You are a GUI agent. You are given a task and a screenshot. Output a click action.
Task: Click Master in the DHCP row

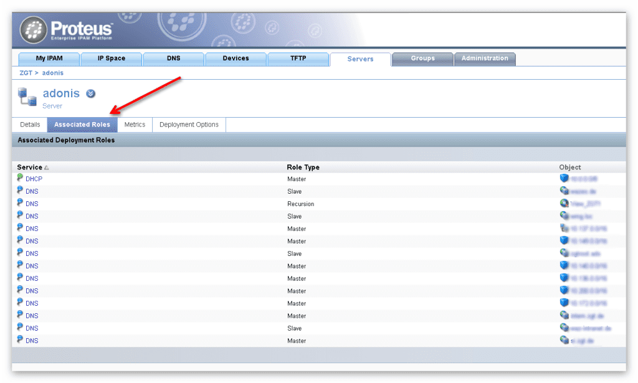(297, 179)
